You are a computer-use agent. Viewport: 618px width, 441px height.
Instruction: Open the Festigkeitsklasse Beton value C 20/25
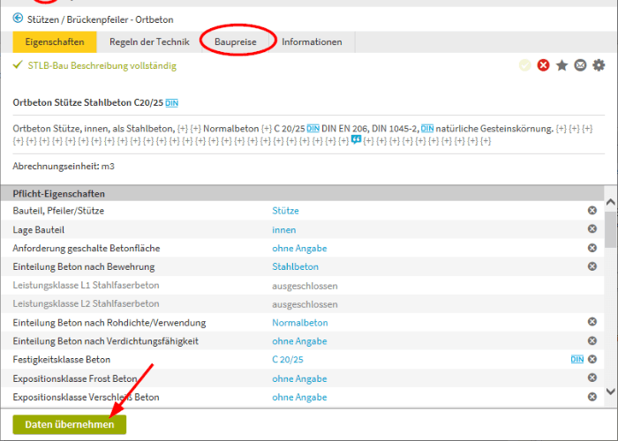pyautogui.click(x=287, y=360)
